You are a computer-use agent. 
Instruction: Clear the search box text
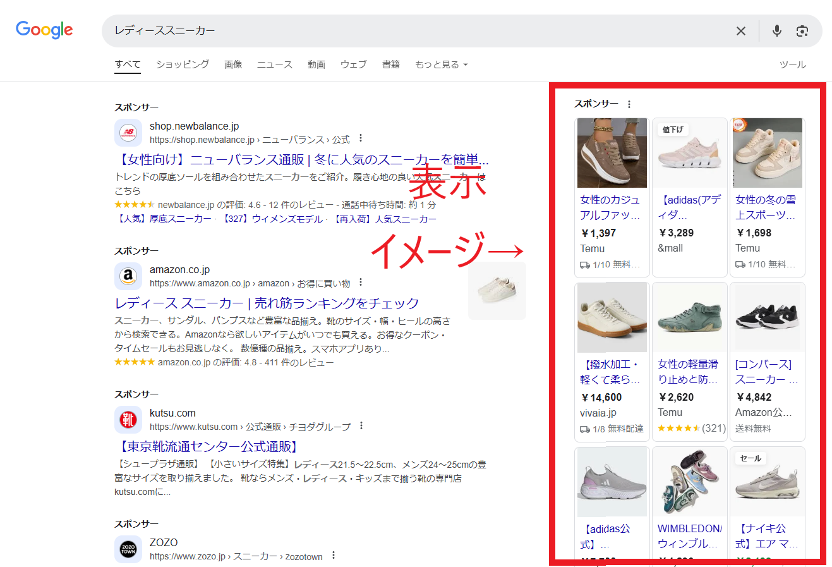coord(741,31)
